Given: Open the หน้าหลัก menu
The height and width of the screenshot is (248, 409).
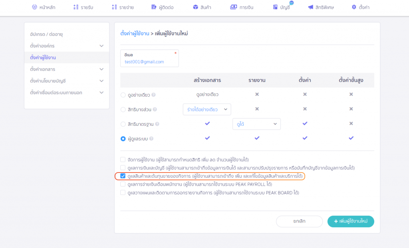Looking at the screenshot, I should click(44, 7).
